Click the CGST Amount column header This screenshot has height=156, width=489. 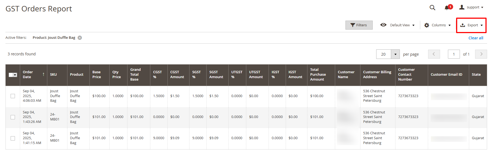tap(178, 75)
